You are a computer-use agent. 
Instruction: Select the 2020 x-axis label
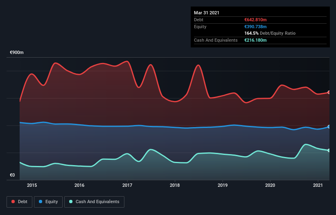pos(270,185)
